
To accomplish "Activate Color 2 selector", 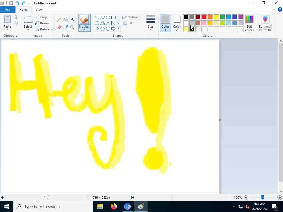I will 177,23.
